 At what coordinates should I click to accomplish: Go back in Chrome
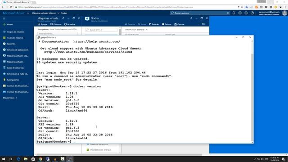tap(3, 7)
